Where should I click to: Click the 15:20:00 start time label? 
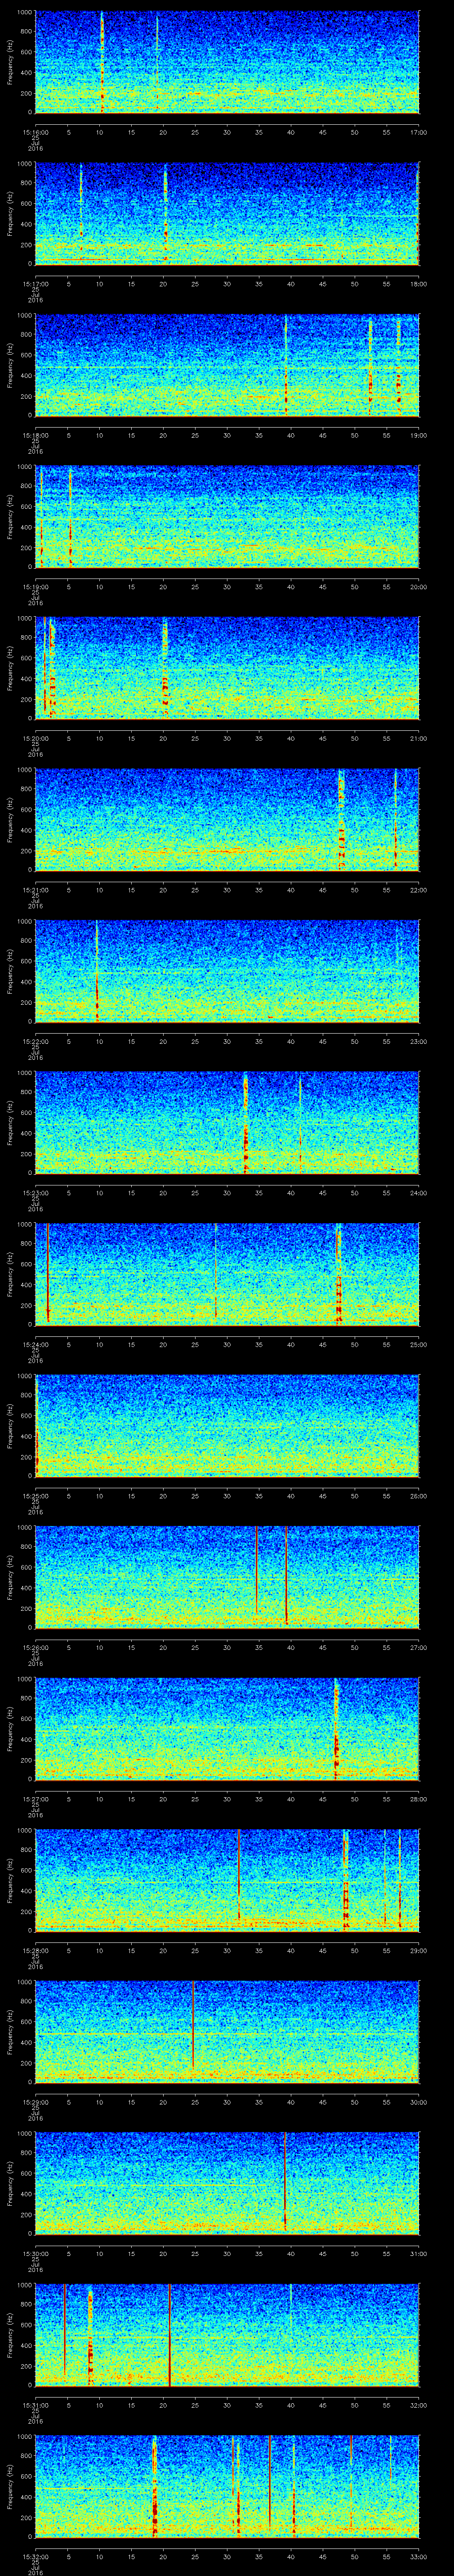36,738
